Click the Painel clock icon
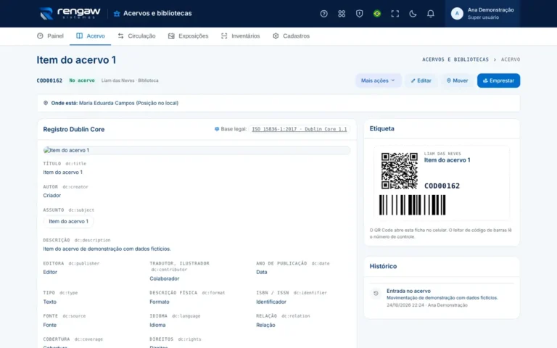 tap(40, 36)
